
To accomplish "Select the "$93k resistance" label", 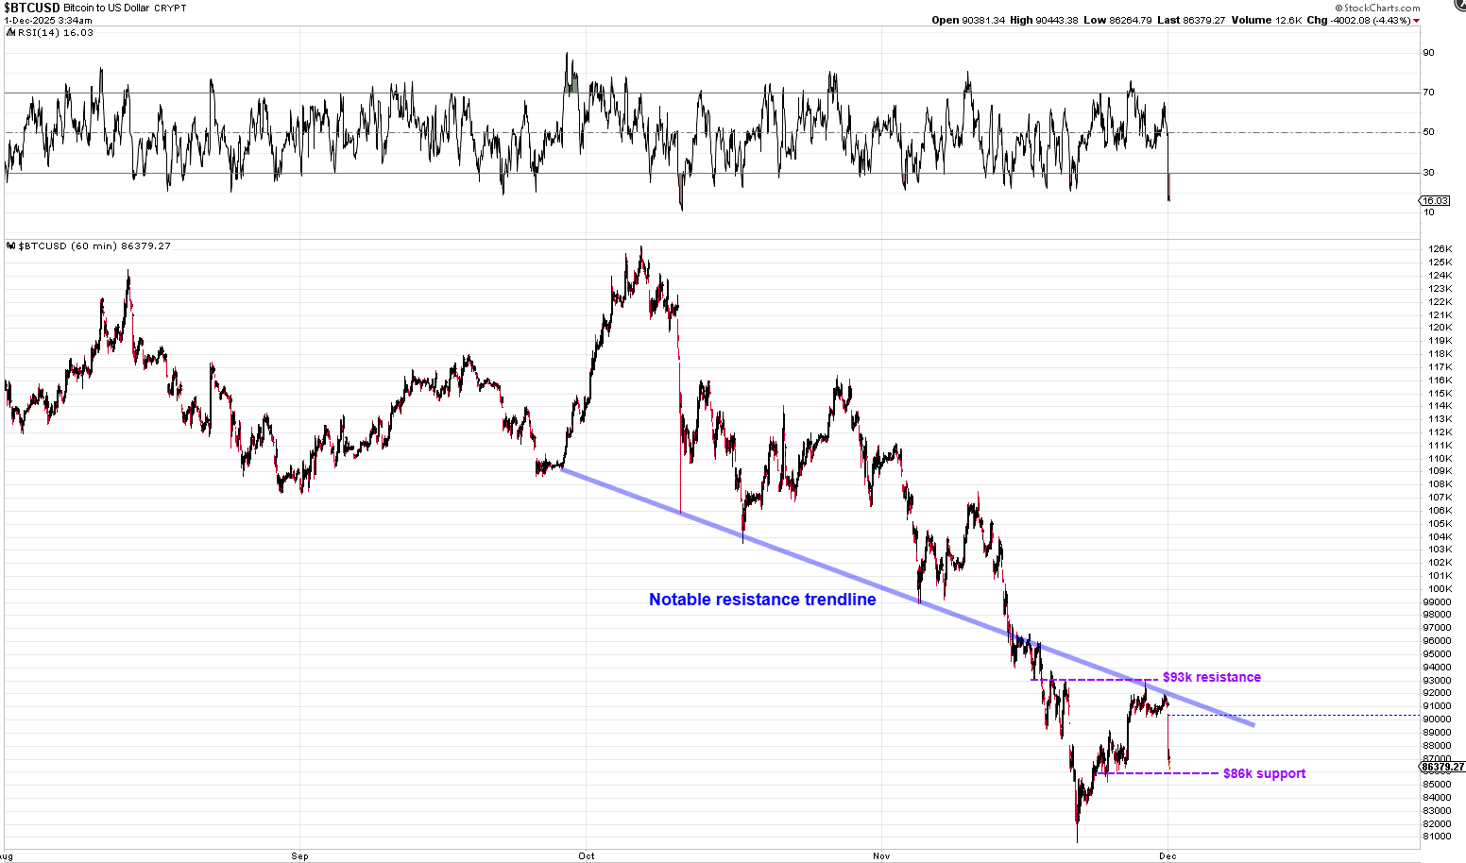I will pyautogui.click(x=1211, y=677).
